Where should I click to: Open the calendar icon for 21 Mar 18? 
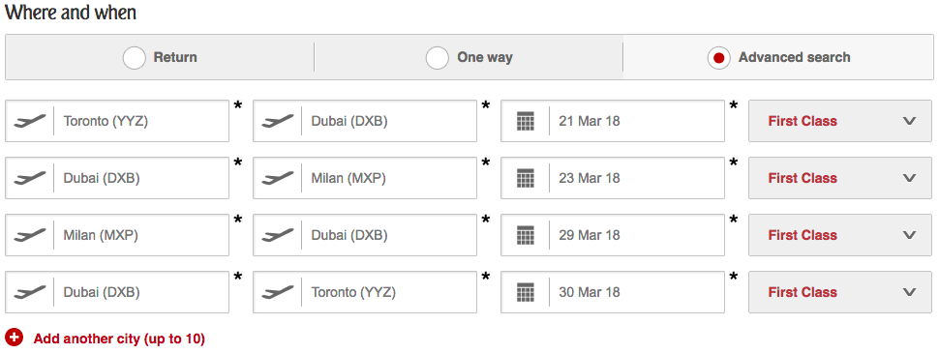click(x=526, y=122)
